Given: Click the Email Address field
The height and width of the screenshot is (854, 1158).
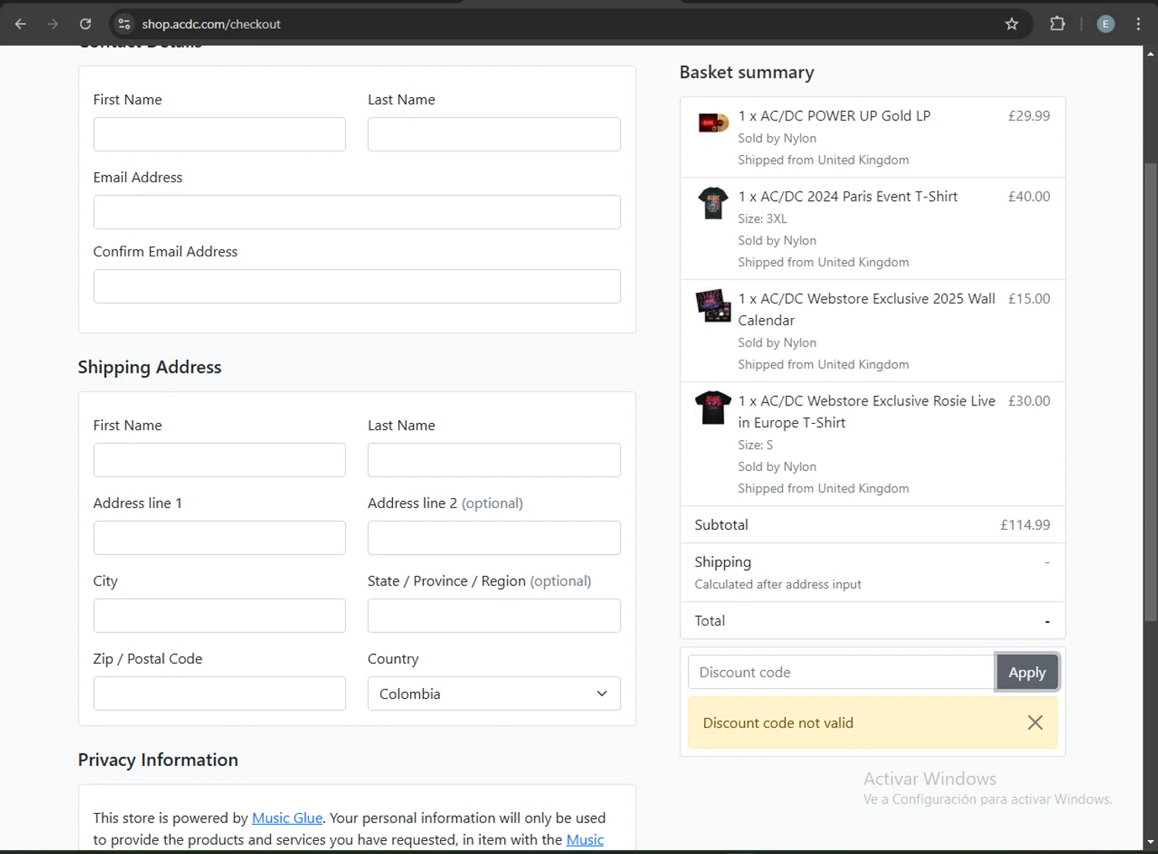Looking at the screenshot, I should tap(357, 212).
